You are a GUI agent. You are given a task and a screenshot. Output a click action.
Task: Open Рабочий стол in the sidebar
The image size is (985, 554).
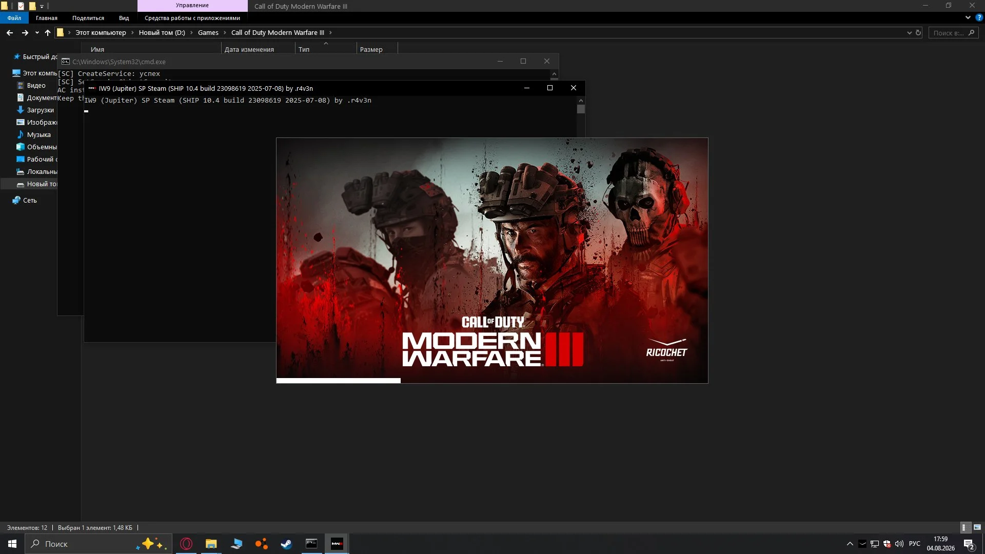coord(37,159)
